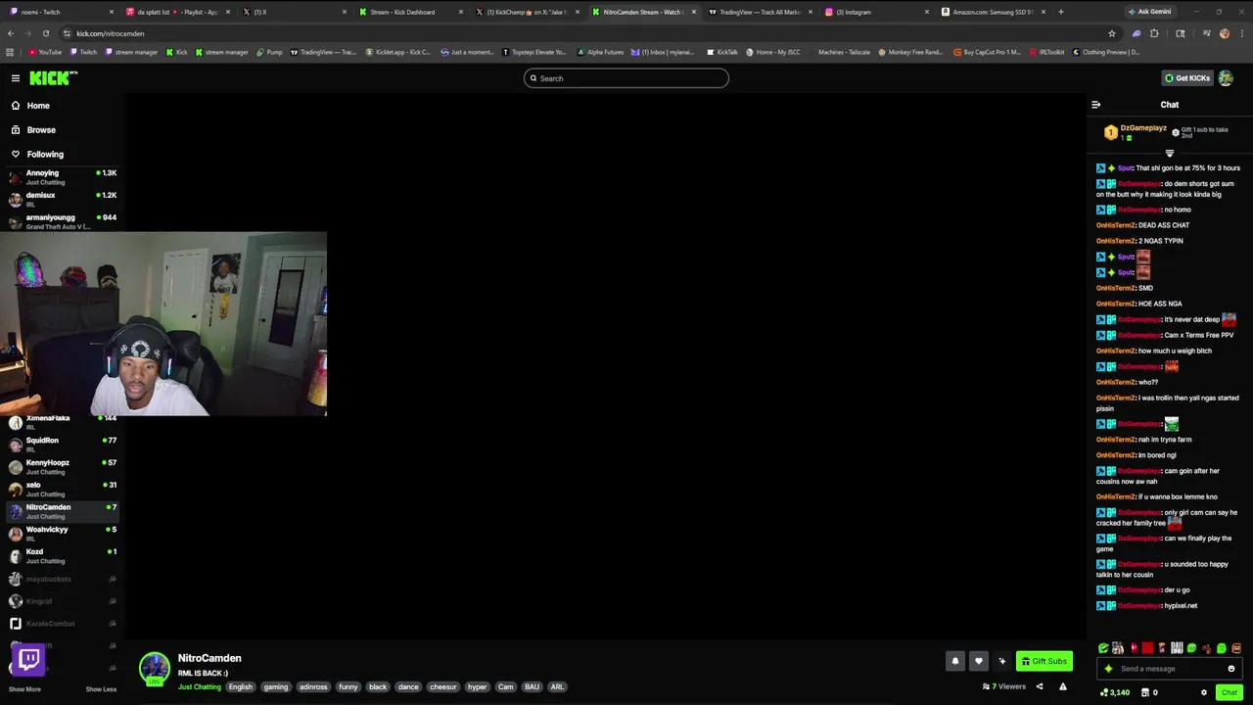This screenshot has height=705, width=1253.
Task: Click the webcam video thumbnail
Action: coord(163,324)
